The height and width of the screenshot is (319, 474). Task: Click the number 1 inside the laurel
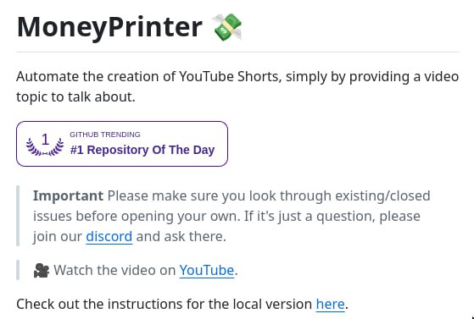click(45, 140)
